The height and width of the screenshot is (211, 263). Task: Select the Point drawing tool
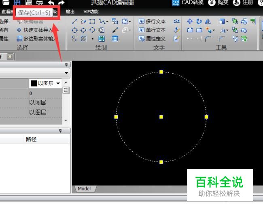pos(92,39)
